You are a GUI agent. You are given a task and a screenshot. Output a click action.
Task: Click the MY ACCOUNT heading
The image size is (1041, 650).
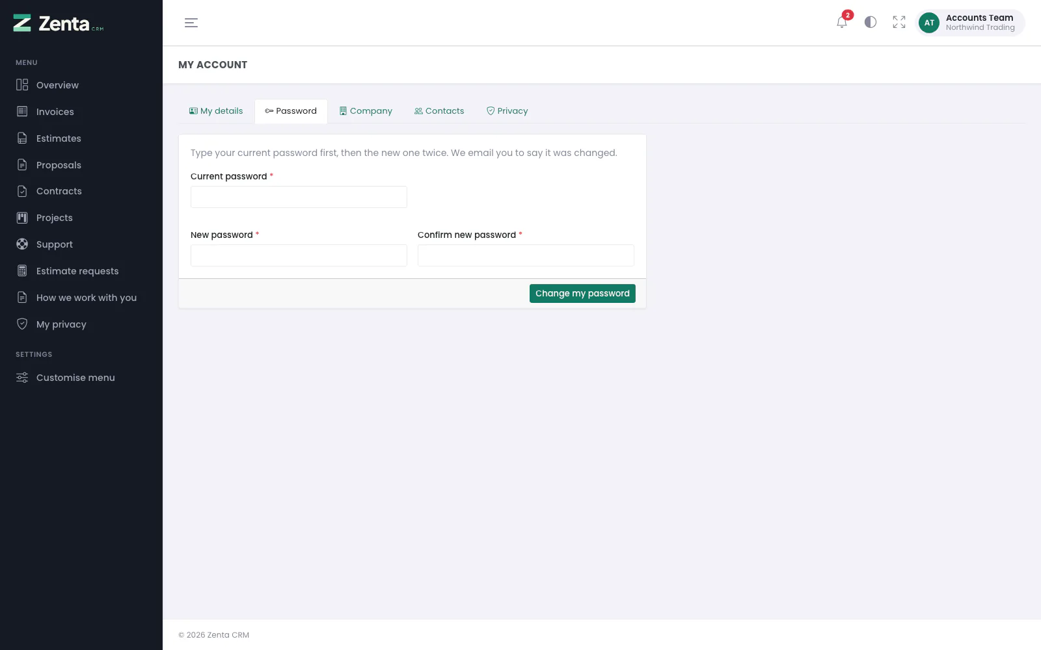tap(213, 65)
